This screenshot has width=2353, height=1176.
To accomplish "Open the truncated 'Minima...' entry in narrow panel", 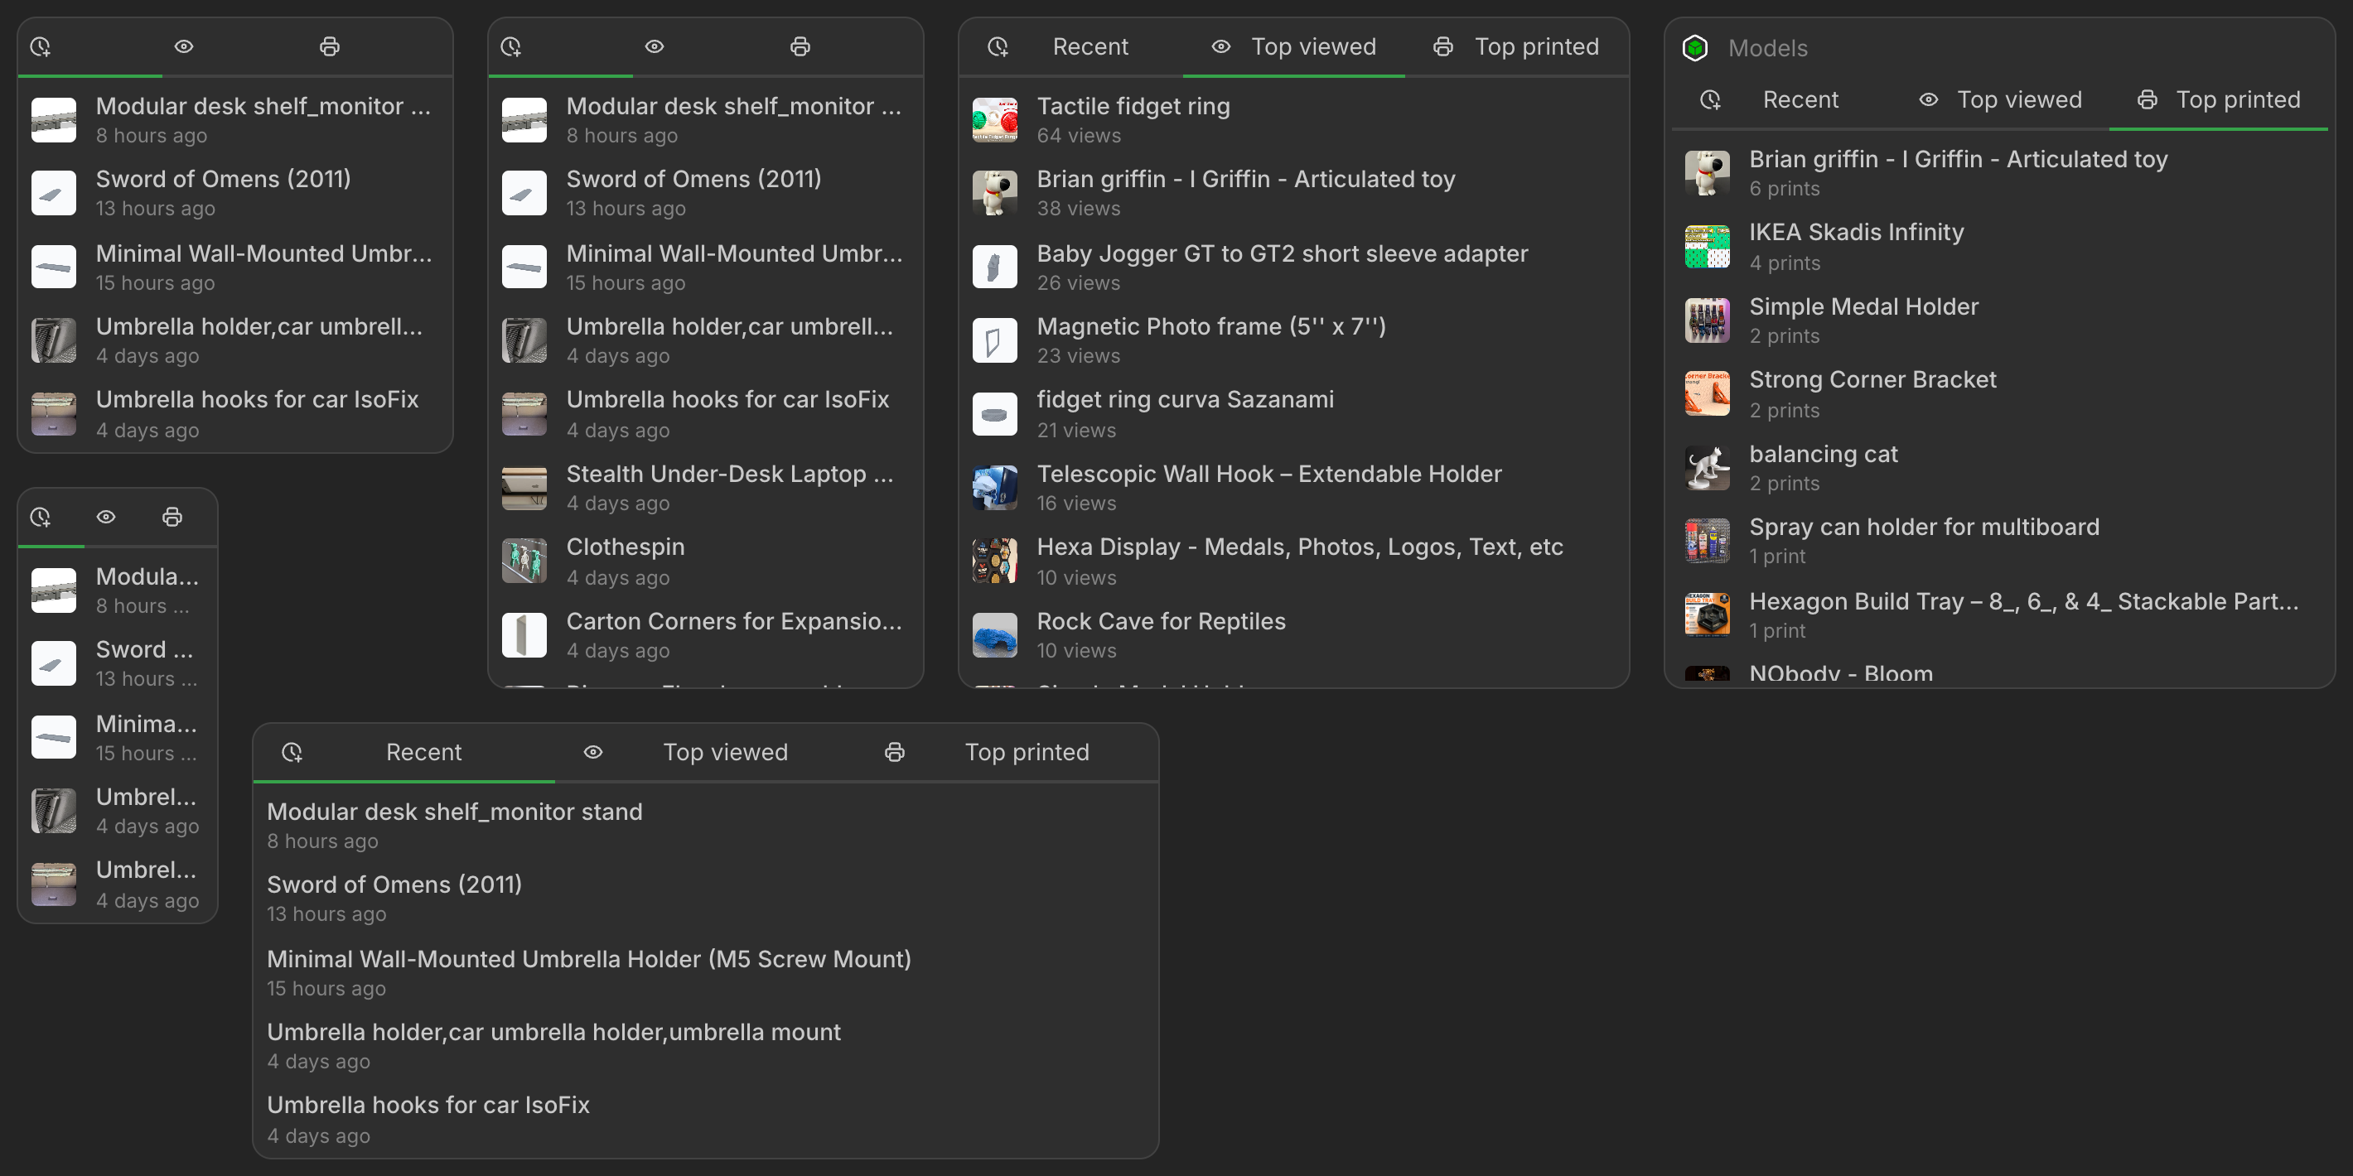I will click(117, 738).
